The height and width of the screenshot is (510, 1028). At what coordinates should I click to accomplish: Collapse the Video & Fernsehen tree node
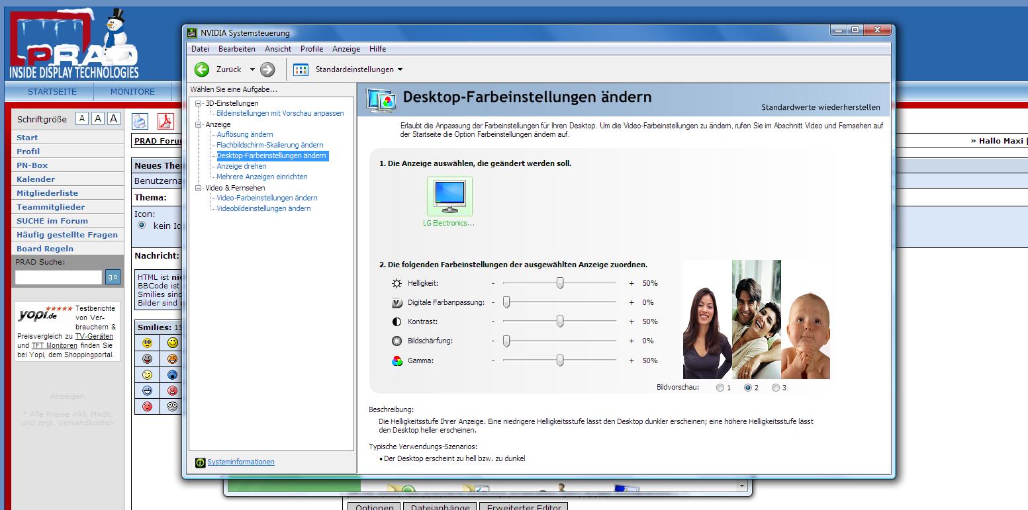coord(198,188)
